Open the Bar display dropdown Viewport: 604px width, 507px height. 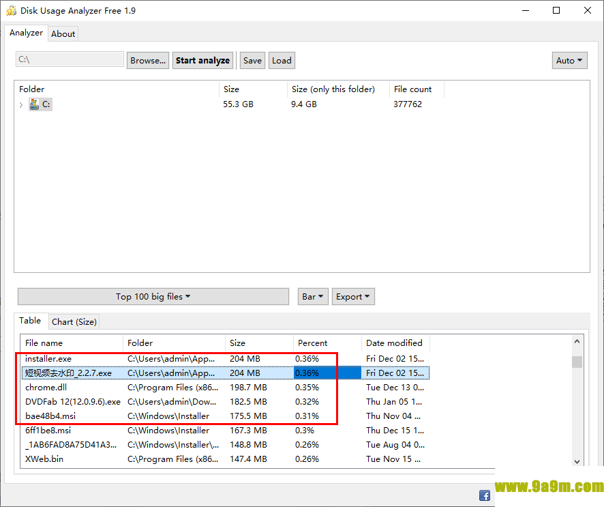tap(313, 296)
